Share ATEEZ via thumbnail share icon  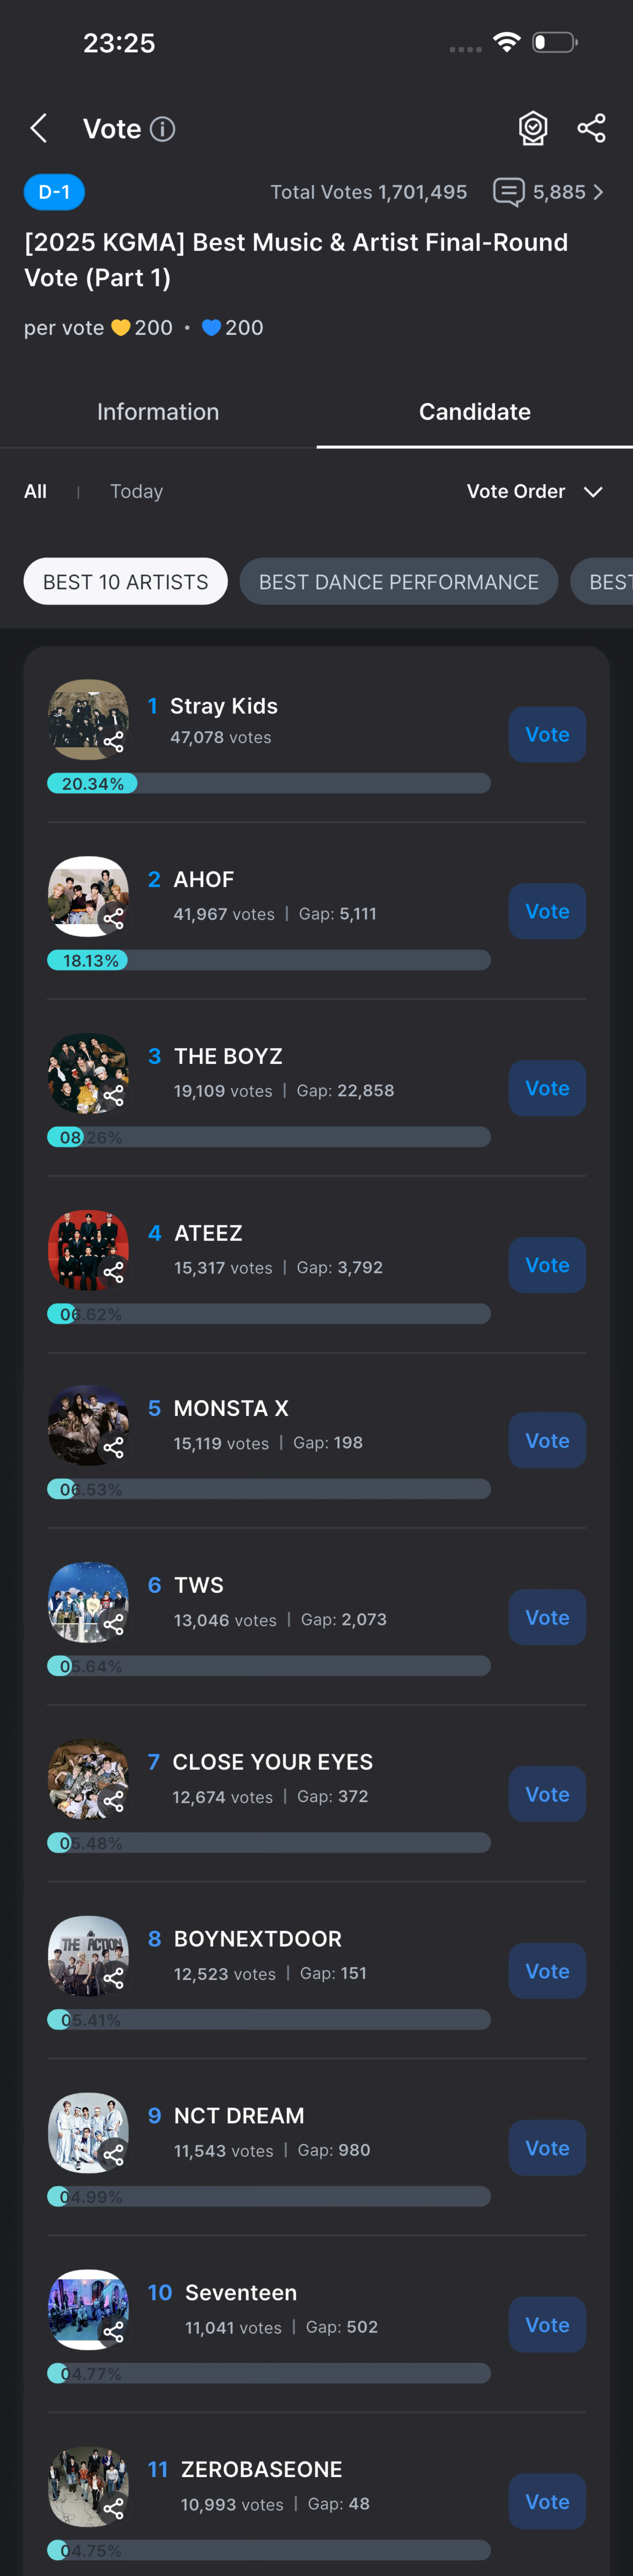tap(114, 1272)
